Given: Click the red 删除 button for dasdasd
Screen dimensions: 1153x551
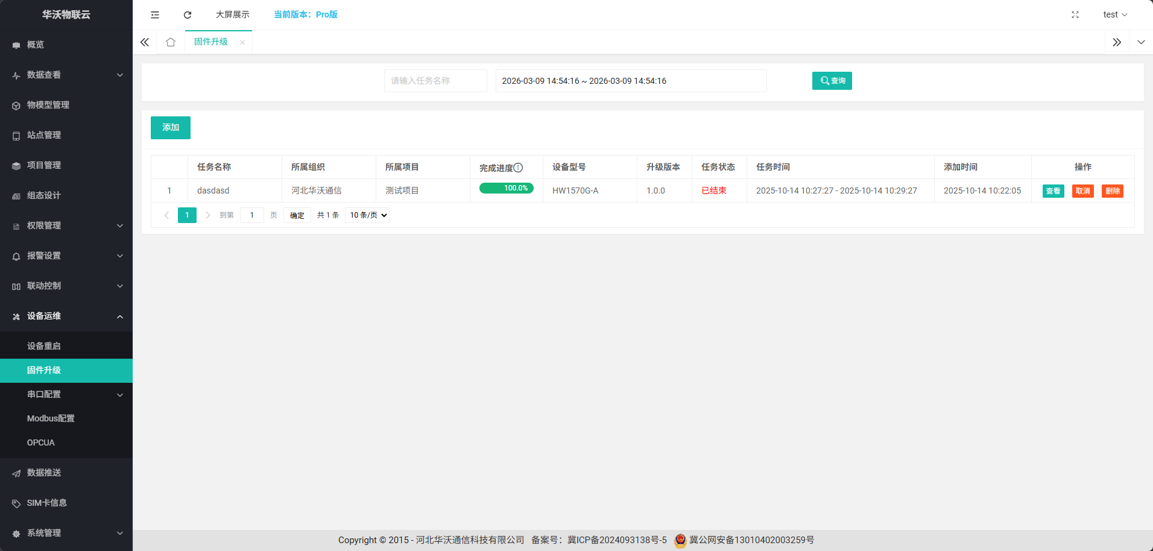Looking at the screenshot, I should pyautogui.click(x=1112, y=191).
